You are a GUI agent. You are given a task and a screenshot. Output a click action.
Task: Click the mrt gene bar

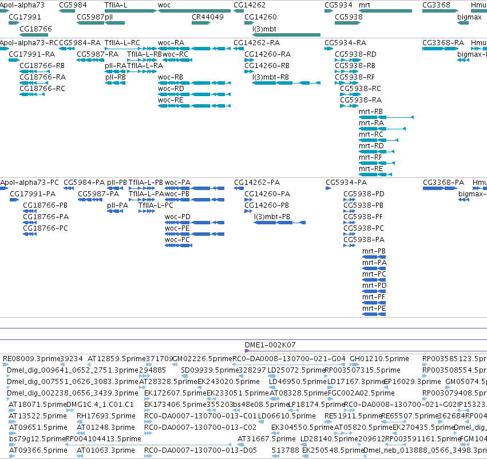(x=385, y=11)
